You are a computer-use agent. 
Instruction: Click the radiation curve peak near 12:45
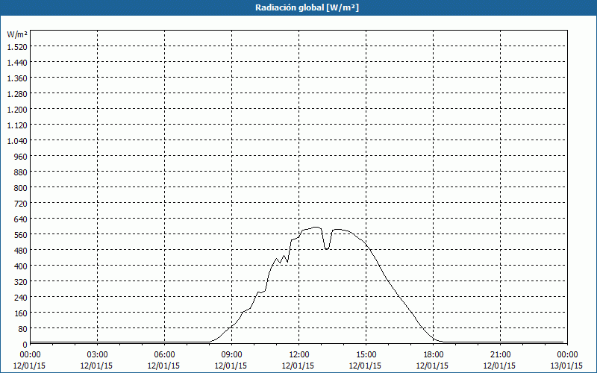(316, 228)
